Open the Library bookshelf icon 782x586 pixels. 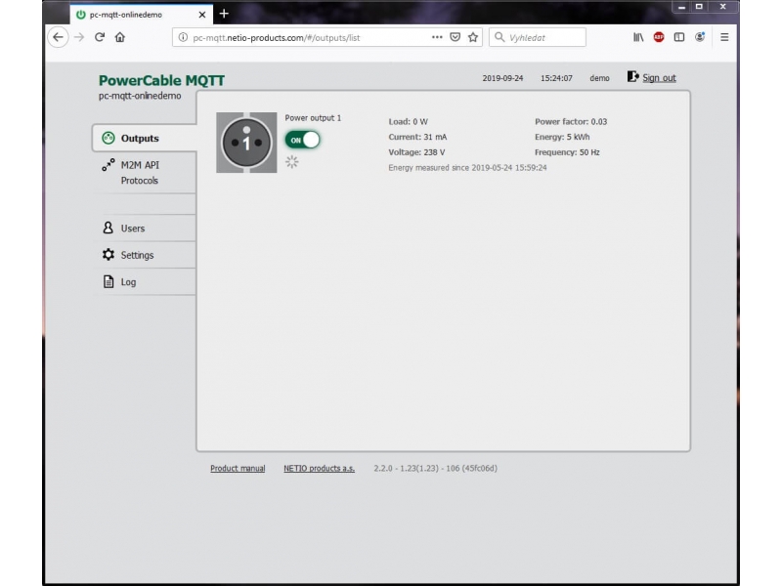tap(638, 37)
